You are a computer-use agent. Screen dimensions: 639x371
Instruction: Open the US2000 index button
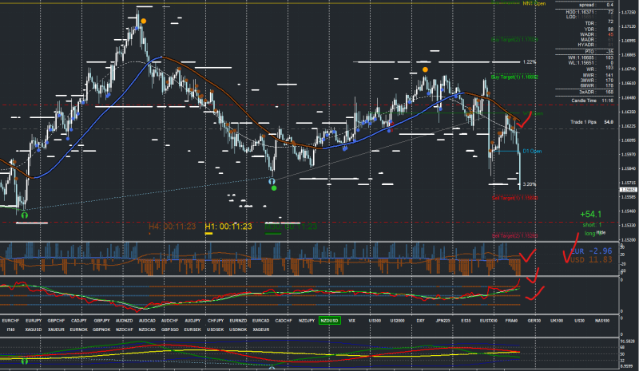point(397,321)
